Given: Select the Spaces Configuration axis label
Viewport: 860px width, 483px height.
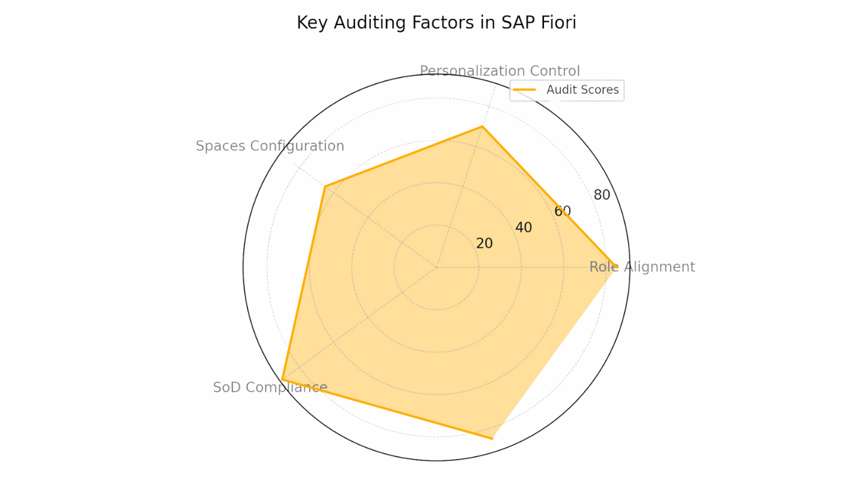Looking at the screenshot, I should point(269,146).
